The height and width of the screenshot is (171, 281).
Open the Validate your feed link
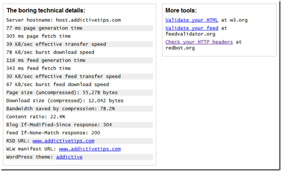(x=192, y=28)
